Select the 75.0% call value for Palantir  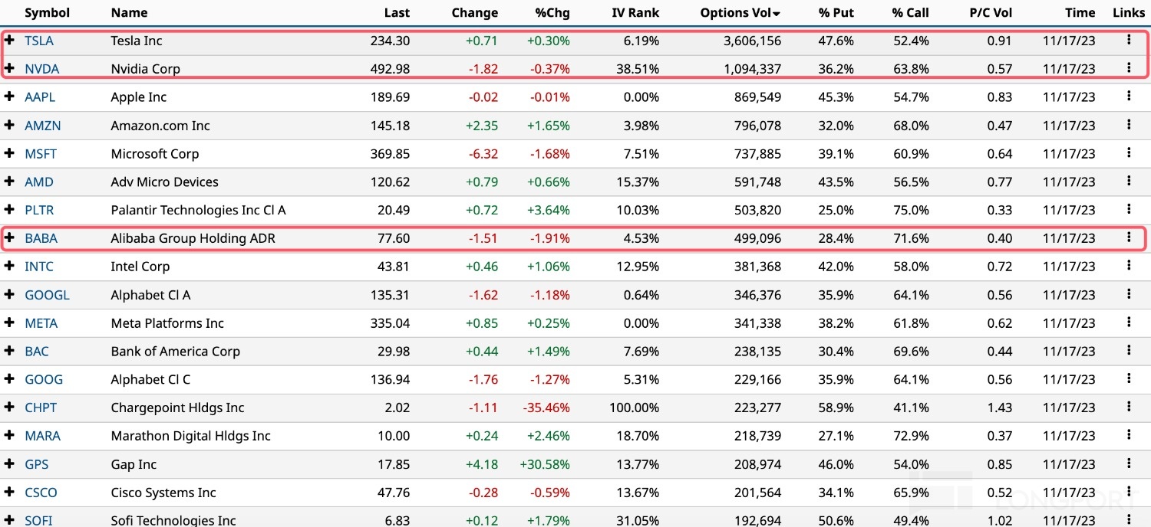coord(911,210)
